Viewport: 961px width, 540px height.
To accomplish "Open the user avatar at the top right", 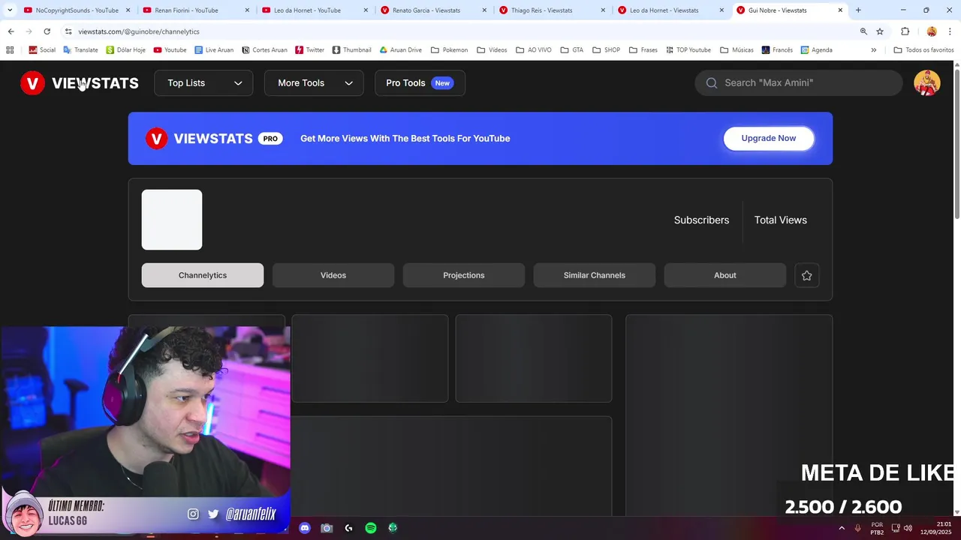I will [x=927, y=83].
